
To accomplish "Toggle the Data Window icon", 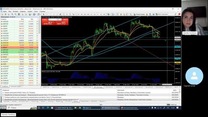I will (x=121, y=14).
